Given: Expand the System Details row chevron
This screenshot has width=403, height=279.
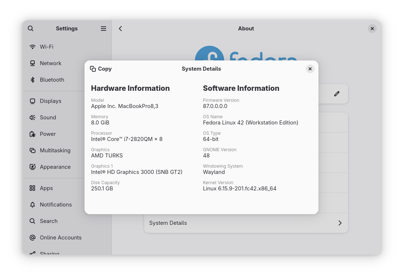Looking at the screenshot, I should pyautogui.click(x=340, y=223).
